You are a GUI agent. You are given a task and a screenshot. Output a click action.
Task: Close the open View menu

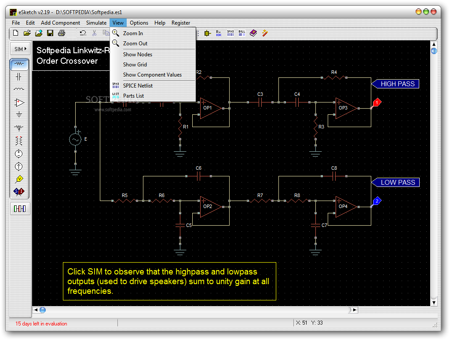point(118,23)
